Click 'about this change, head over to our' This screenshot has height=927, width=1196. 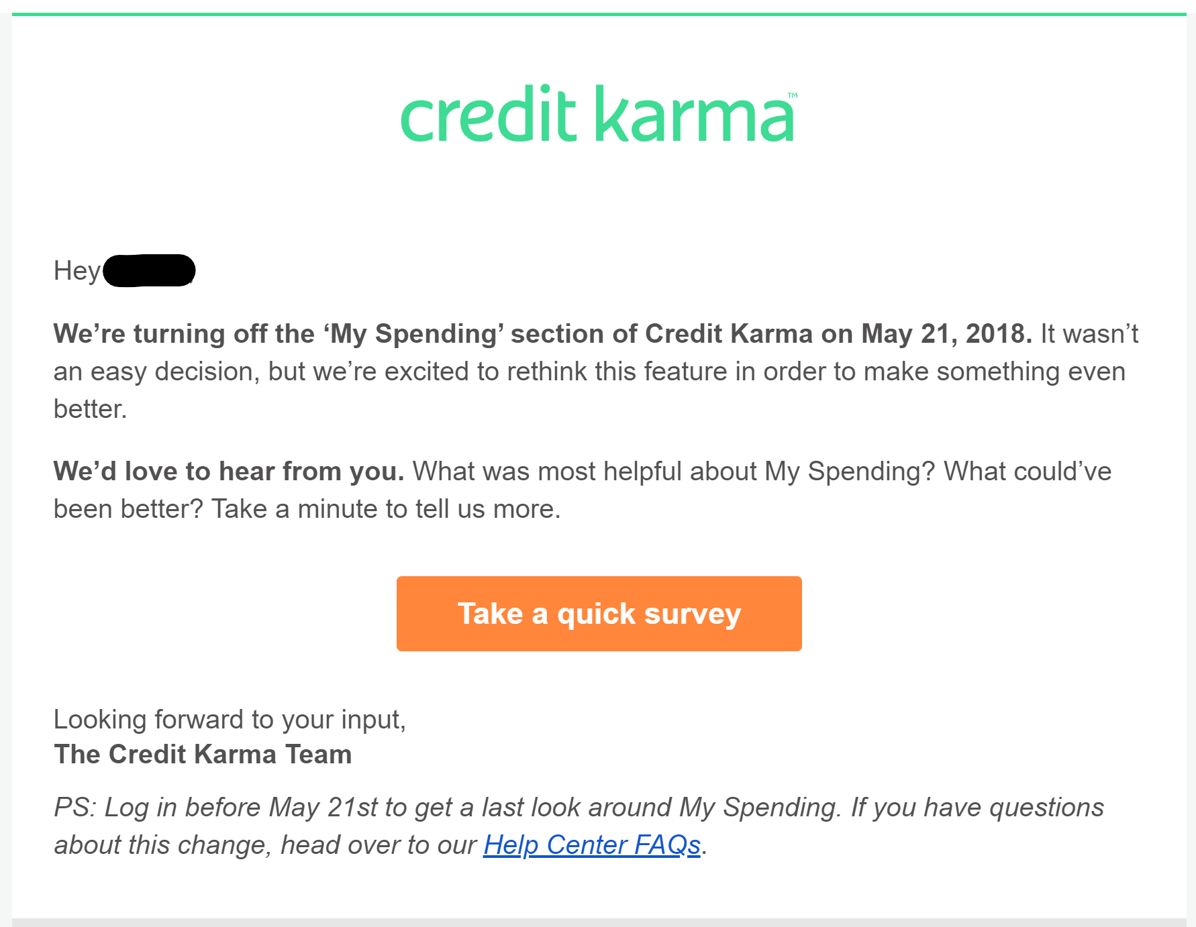265,844
